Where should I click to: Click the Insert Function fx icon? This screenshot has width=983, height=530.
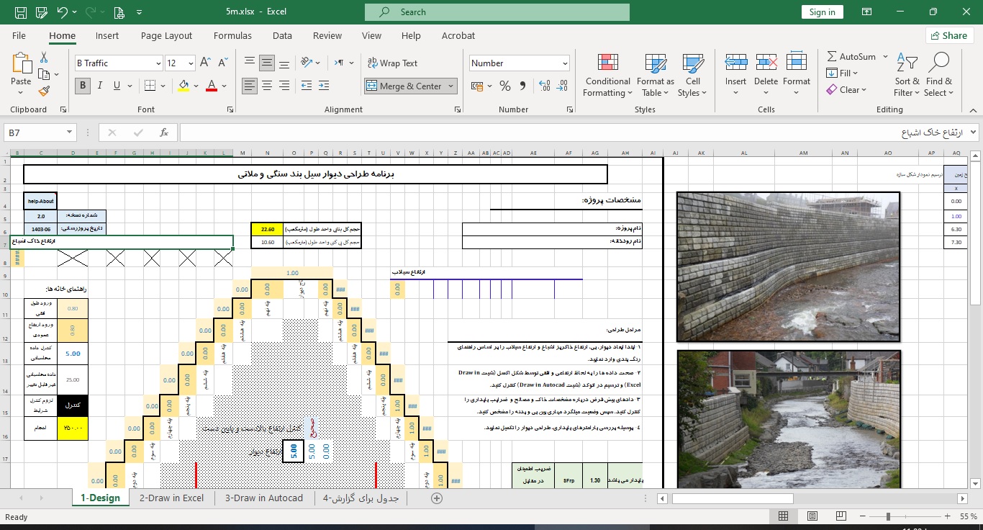pyautogui.click(x=164, y=132)
